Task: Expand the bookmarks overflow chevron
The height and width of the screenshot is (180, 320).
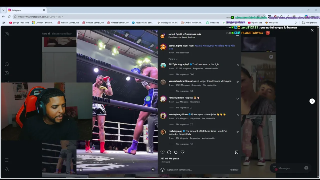Action: click(296, 22)
